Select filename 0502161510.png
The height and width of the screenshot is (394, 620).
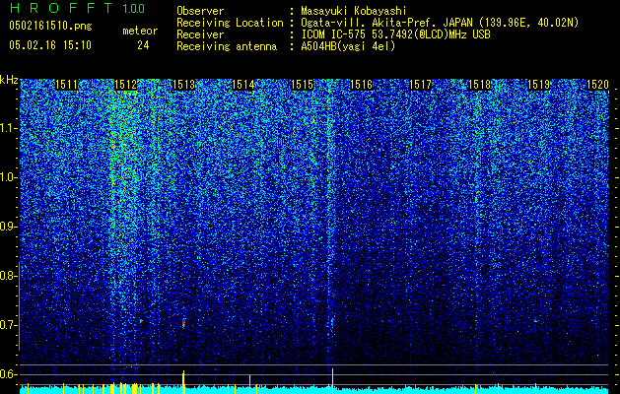coord(50,26)
